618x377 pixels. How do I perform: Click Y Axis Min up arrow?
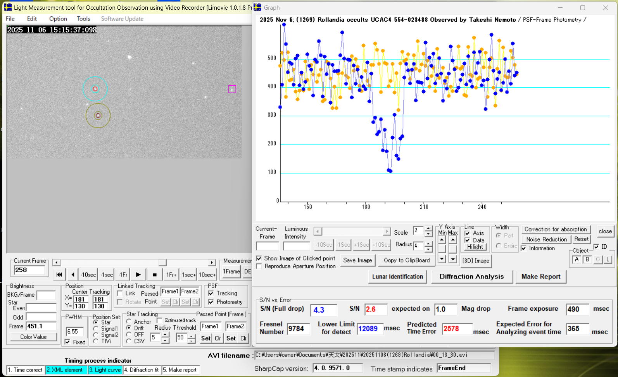click(442, 240)
